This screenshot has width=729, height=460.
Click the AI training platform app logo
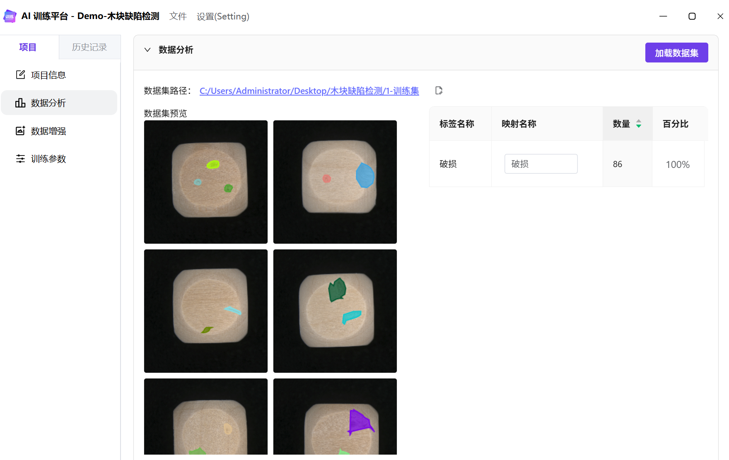[x=10, y=17]
